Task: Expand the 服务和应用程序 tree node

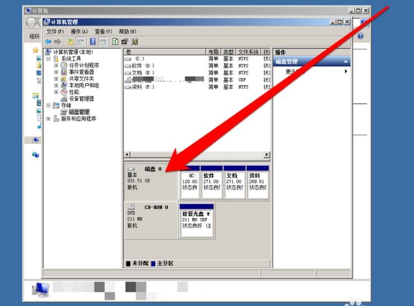Action: [x=48, y=119]
